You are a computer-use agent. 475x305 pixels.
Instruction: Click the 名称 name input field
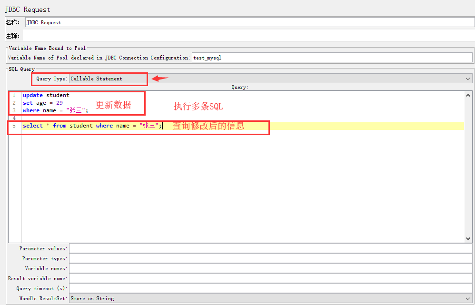(x=249, y=22)
